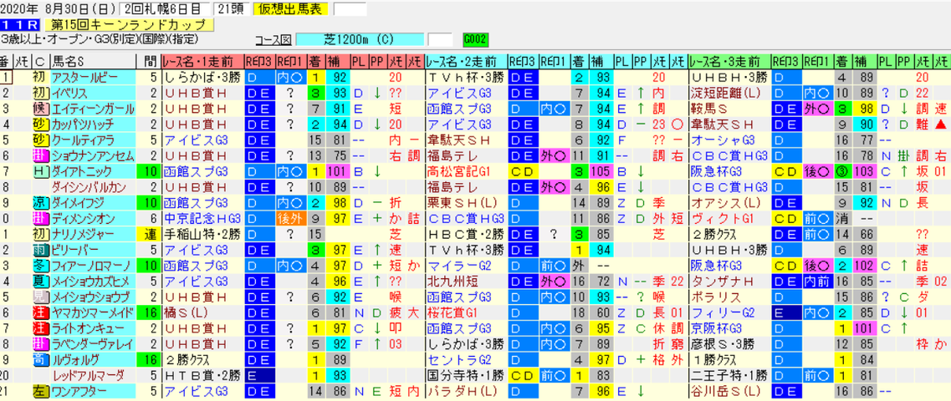
Task: Click the 淀短距離(L) race cell
Action: tap(730, 93)
